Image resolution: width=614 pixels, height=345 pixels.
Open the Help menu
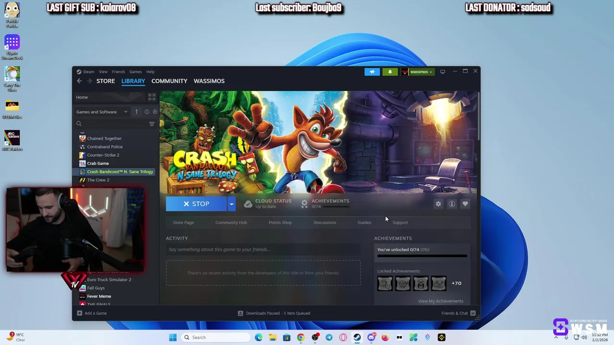(x=150, y=72)
